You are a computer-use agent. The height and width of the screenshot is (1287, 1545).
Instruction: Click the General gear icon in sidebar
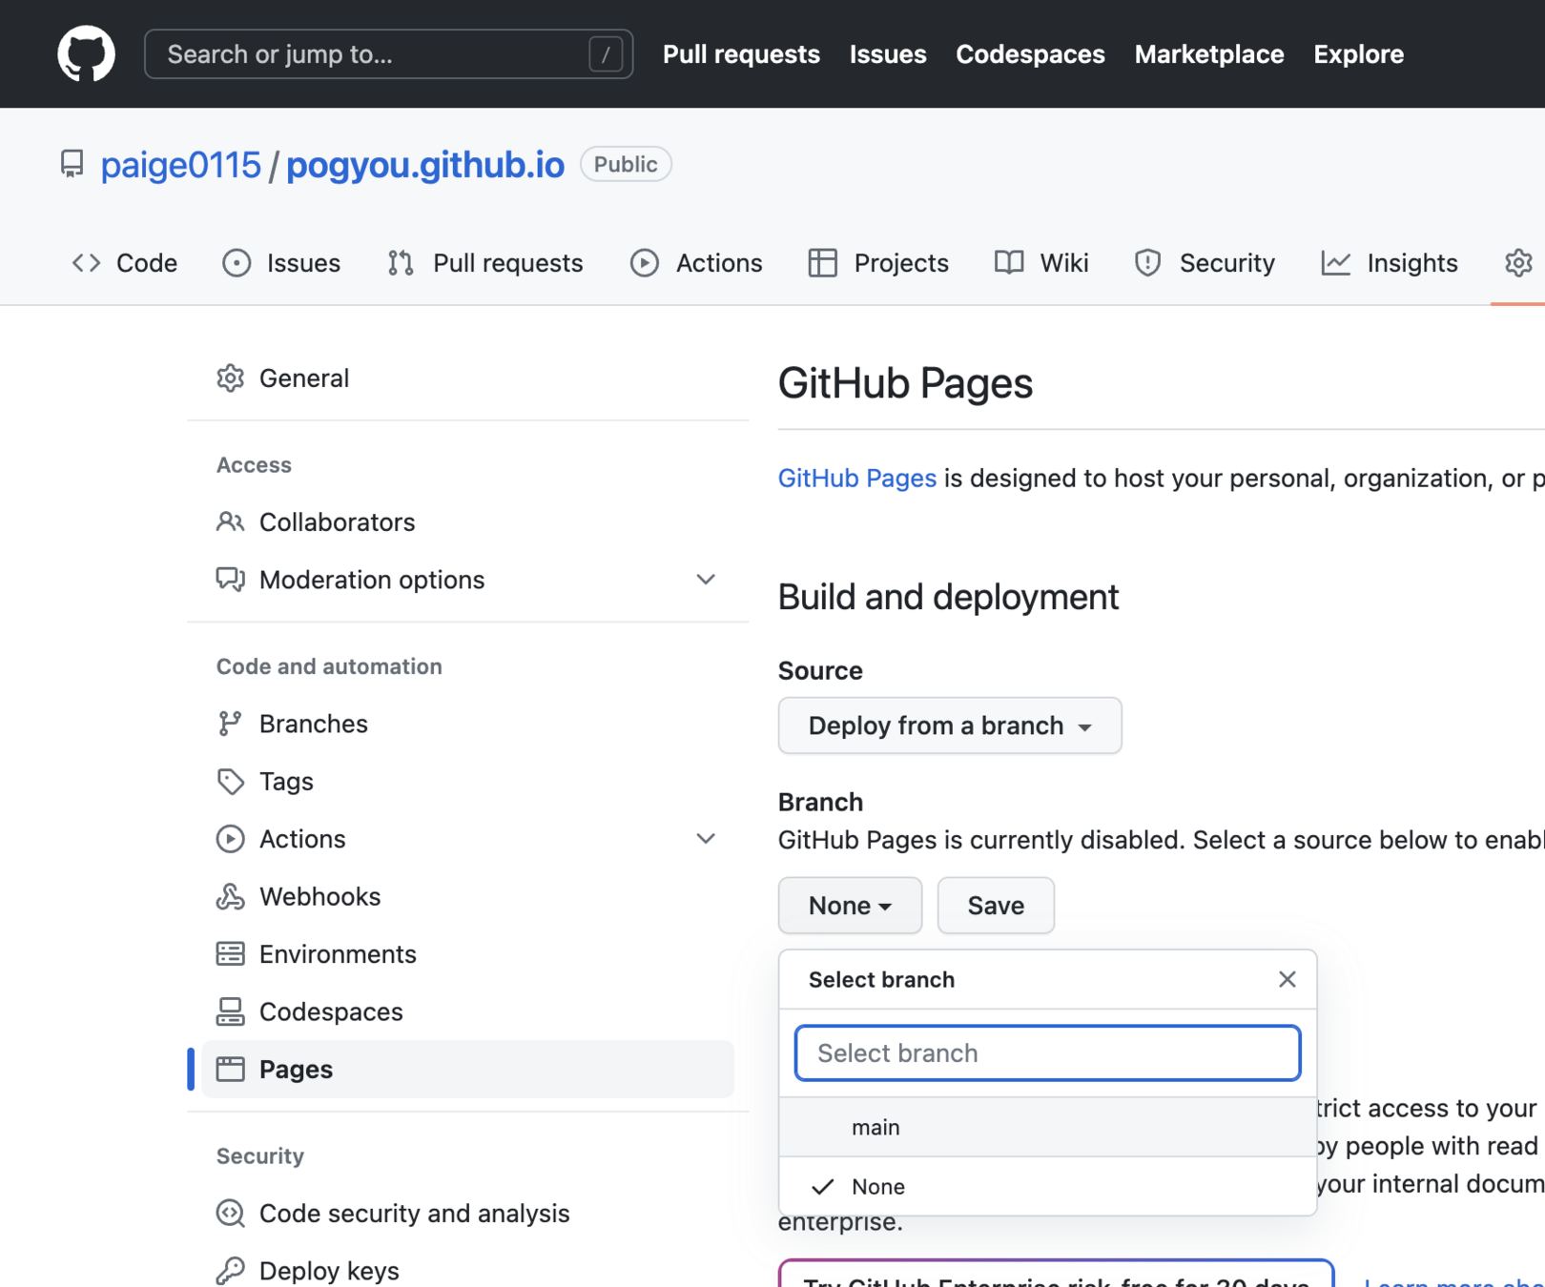[x=230, y=378]
